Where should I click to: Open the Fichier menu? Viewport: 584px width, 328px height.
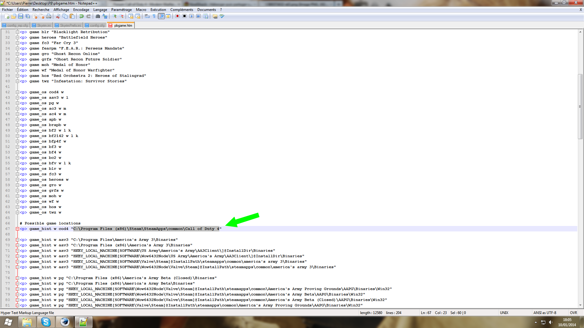point(8,10)
